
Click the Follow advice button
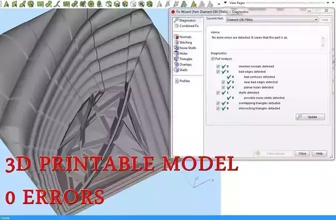pyautogui.click(x=273, y=154)
